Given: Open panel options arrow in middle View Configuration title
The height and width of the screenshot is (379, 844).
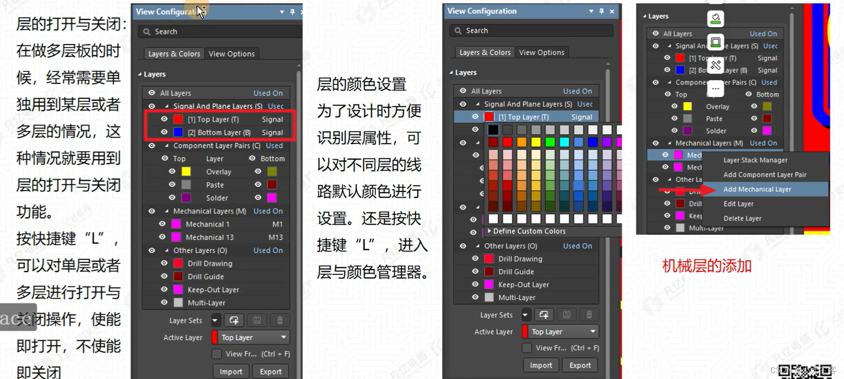Looking at the screenshot, I should click(591, 11).
